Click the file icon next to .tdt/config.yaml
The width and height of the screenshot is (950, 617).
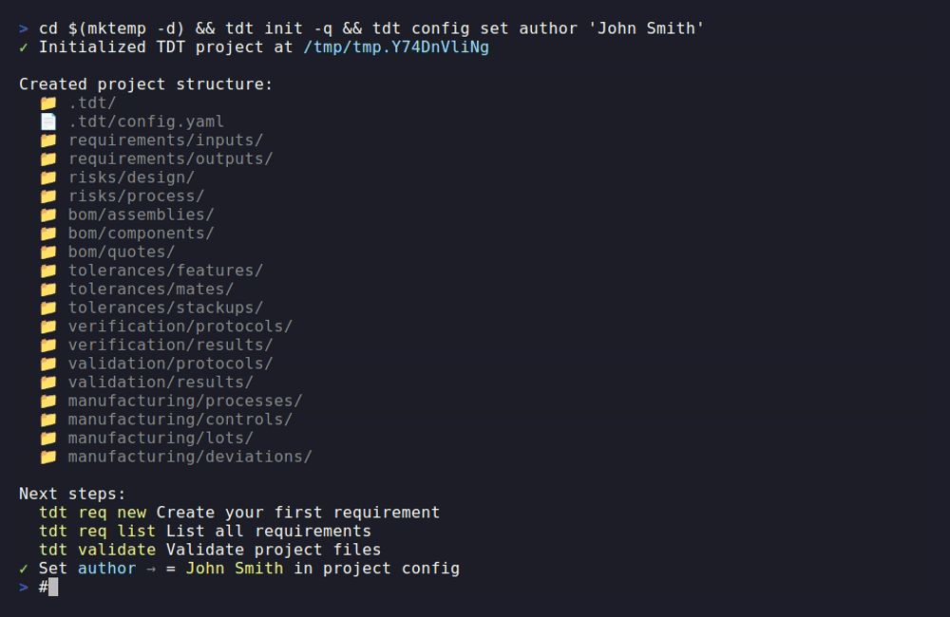click(48, 122)
